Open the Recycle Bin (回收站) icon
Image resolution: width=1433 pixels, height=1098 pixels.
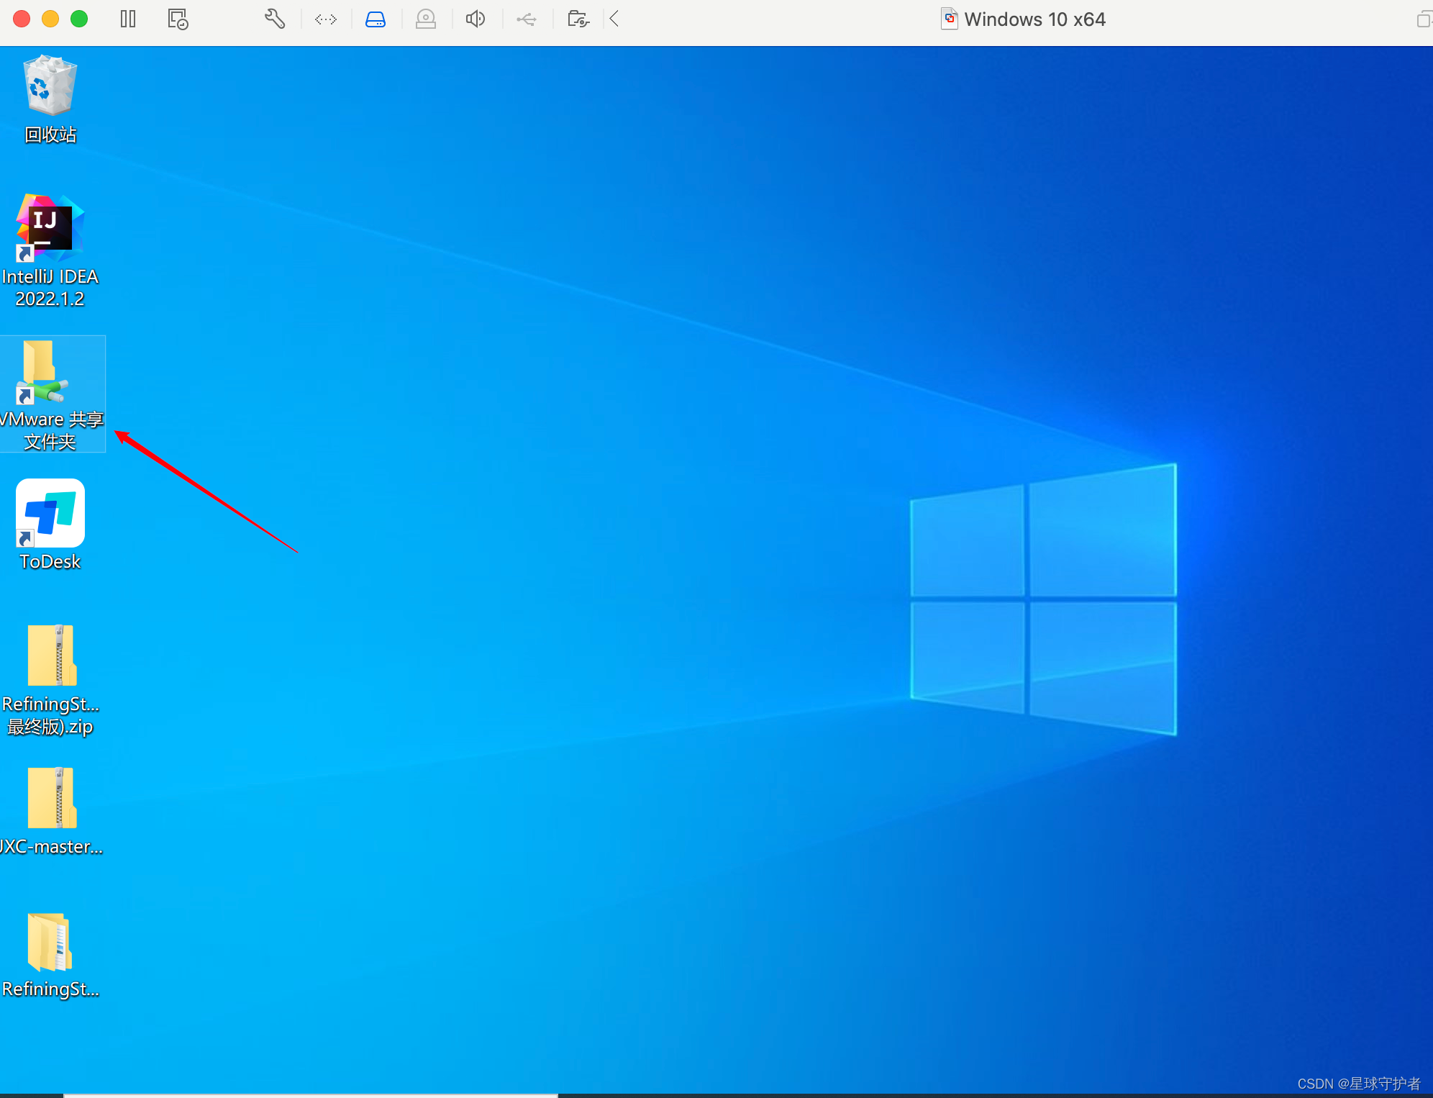coord(50,99)
